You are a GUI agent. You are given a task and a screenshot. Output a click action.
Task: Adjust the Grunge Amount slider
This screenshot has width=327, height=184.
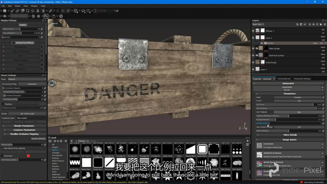click(289, 120)
